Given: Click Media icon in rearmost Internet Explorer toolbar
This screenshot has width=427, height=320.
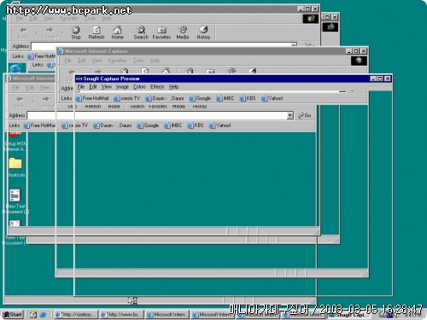Looking at the screenshot, I should (x=183, y=30).
